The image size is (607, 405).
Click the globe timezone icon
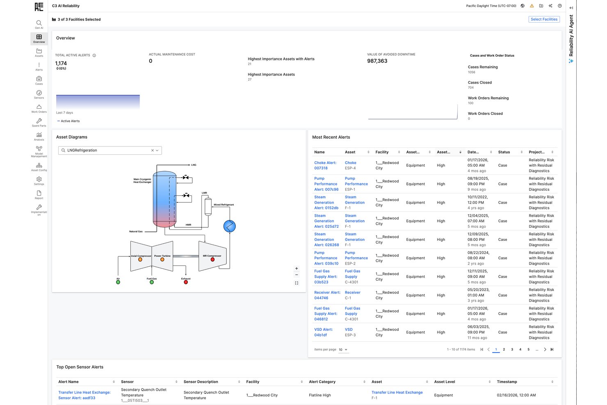click(523, 6)
